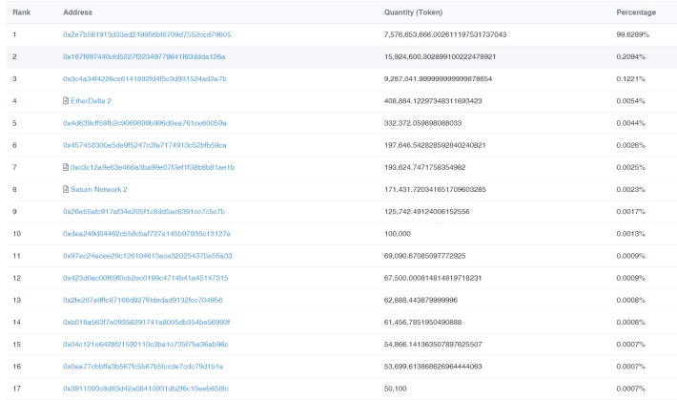The image size is (677, 400).
Task: Open rank 17 holder address 0x3911093c8d
Action: click(146, 389)
